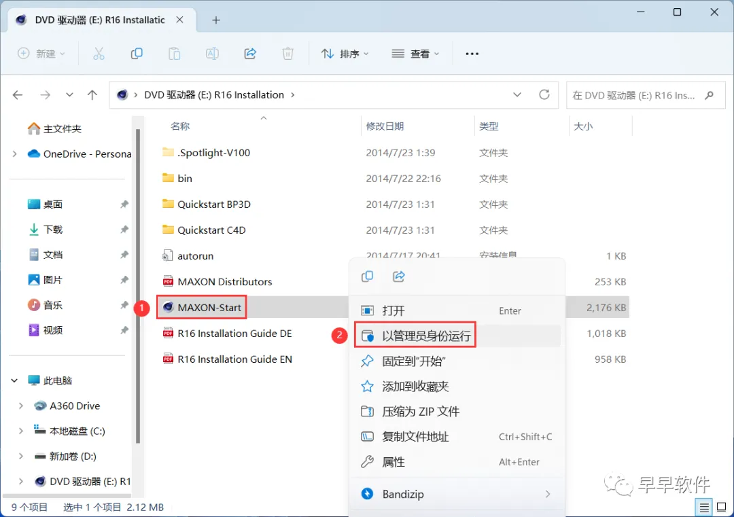Open the 新建 (New) dropdown
Screen dimensions: 734x517
41,54
